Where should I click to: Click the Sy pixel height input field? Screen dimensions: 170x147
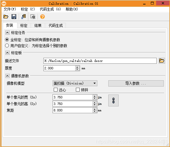pyautogui.click(x=73, y=104)
